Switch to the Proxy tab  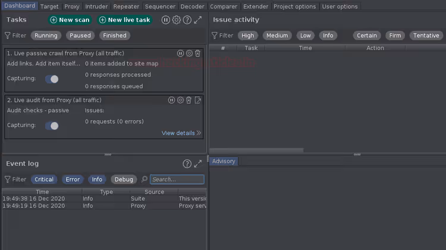72,7
